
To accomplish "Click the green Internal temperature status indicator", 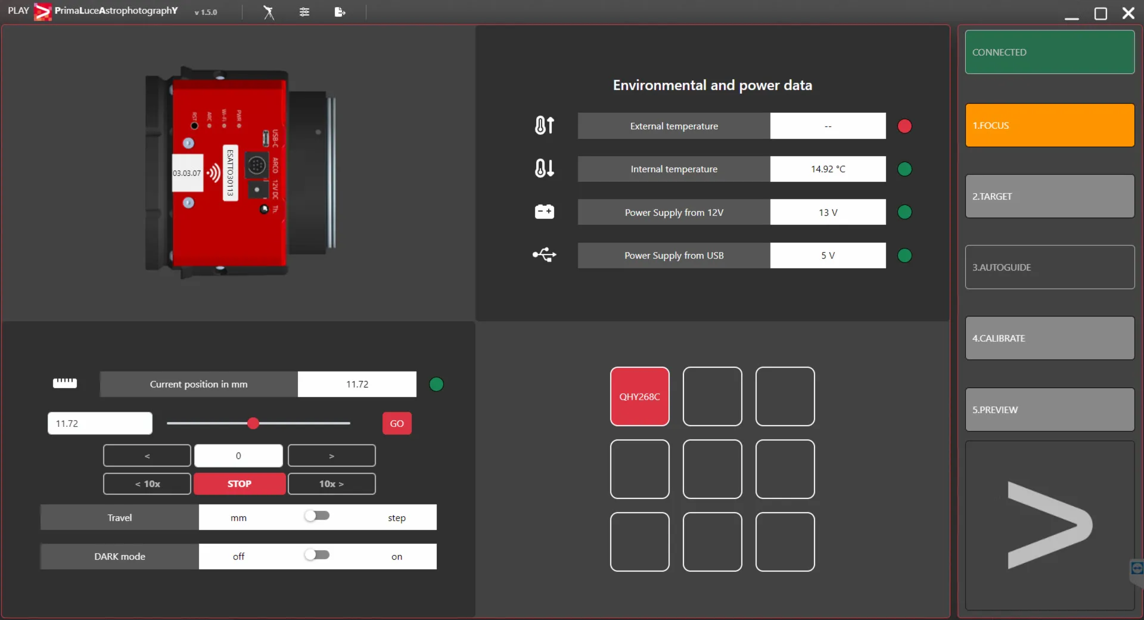I will coord(904,169).
